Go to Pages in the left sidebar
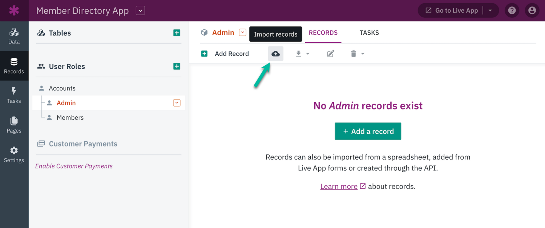The height and width of the screenshot is (228, 545). 14,125
